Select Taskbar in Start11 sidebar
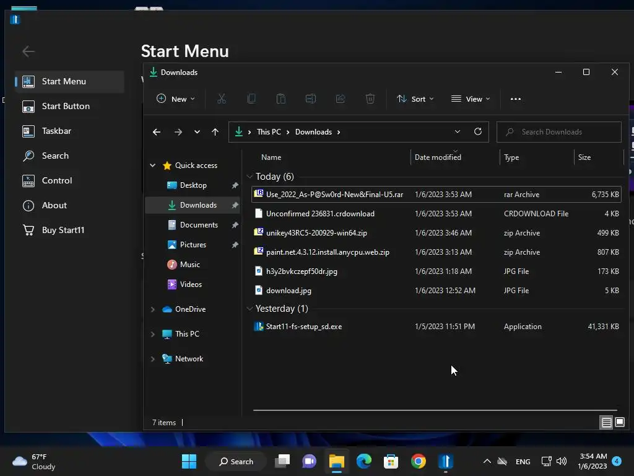Image resolution: width=634 pixels, height=476 pixels. pyautogui.click(x=69, y=131)
